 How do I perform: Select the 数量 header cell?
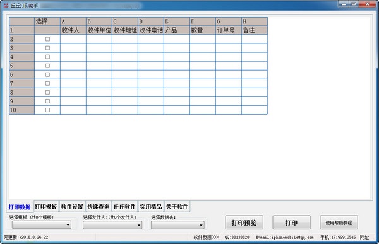[x=203, y=30]
